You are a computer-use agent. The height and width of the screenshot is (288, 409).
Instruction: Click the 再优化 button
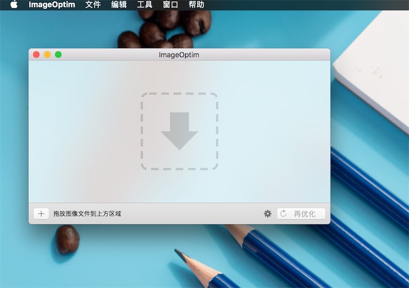pyautogui.click(x=301, y=214)
